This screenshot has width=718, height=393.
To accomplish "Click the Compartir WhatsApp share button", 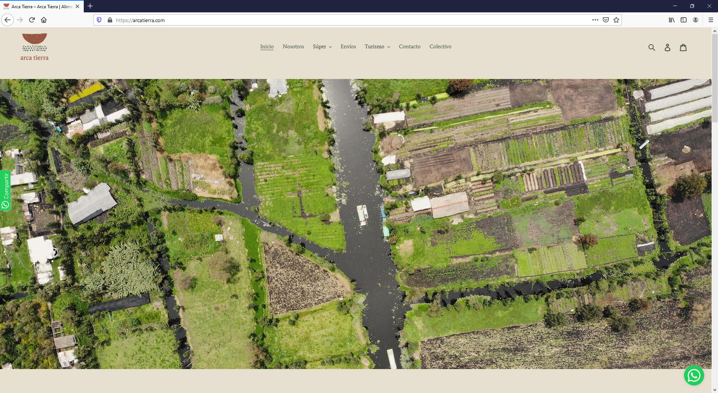I will click(x=5, y=191).
